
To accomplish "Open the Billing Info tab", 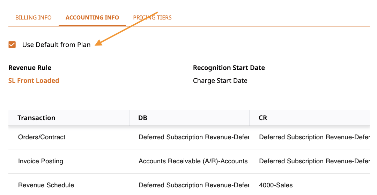I will (x=34, y=17).
